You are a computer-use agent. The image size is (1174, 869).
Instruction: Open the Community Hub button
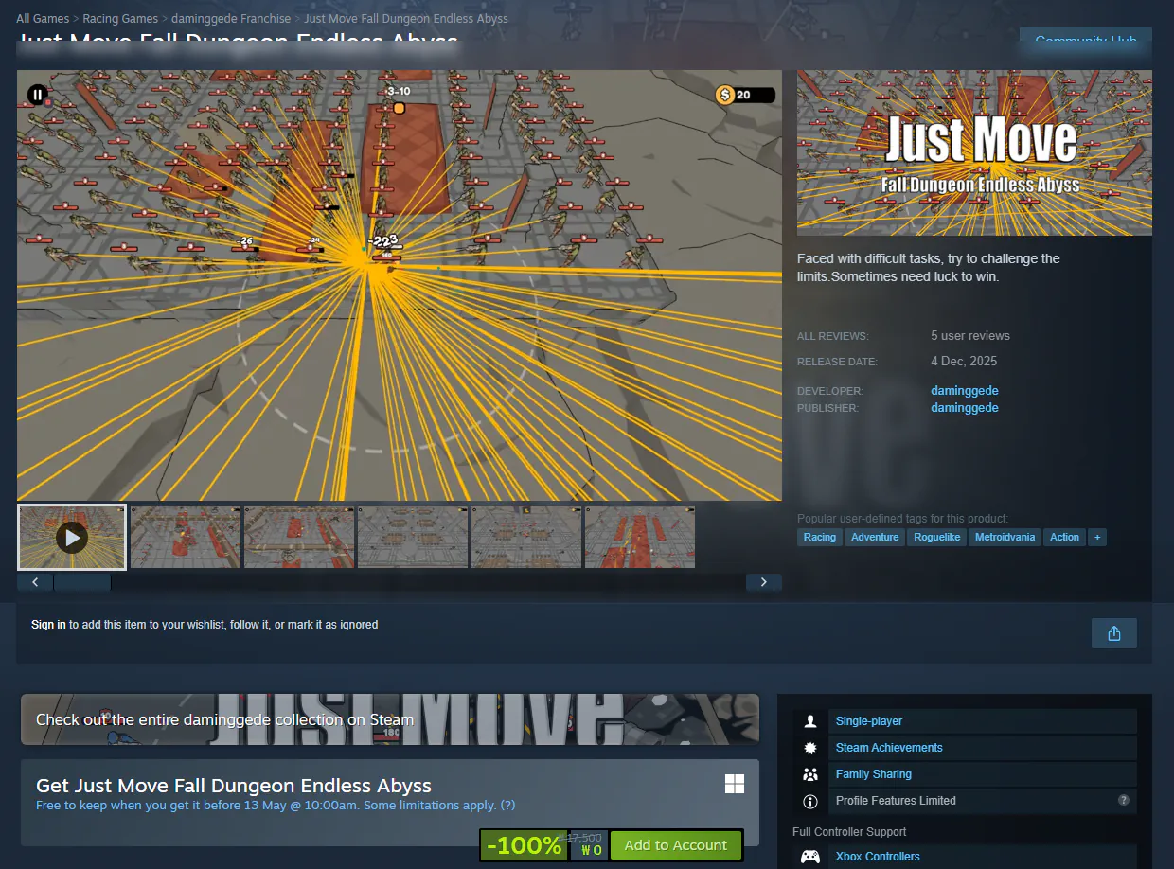point(1085,41)
